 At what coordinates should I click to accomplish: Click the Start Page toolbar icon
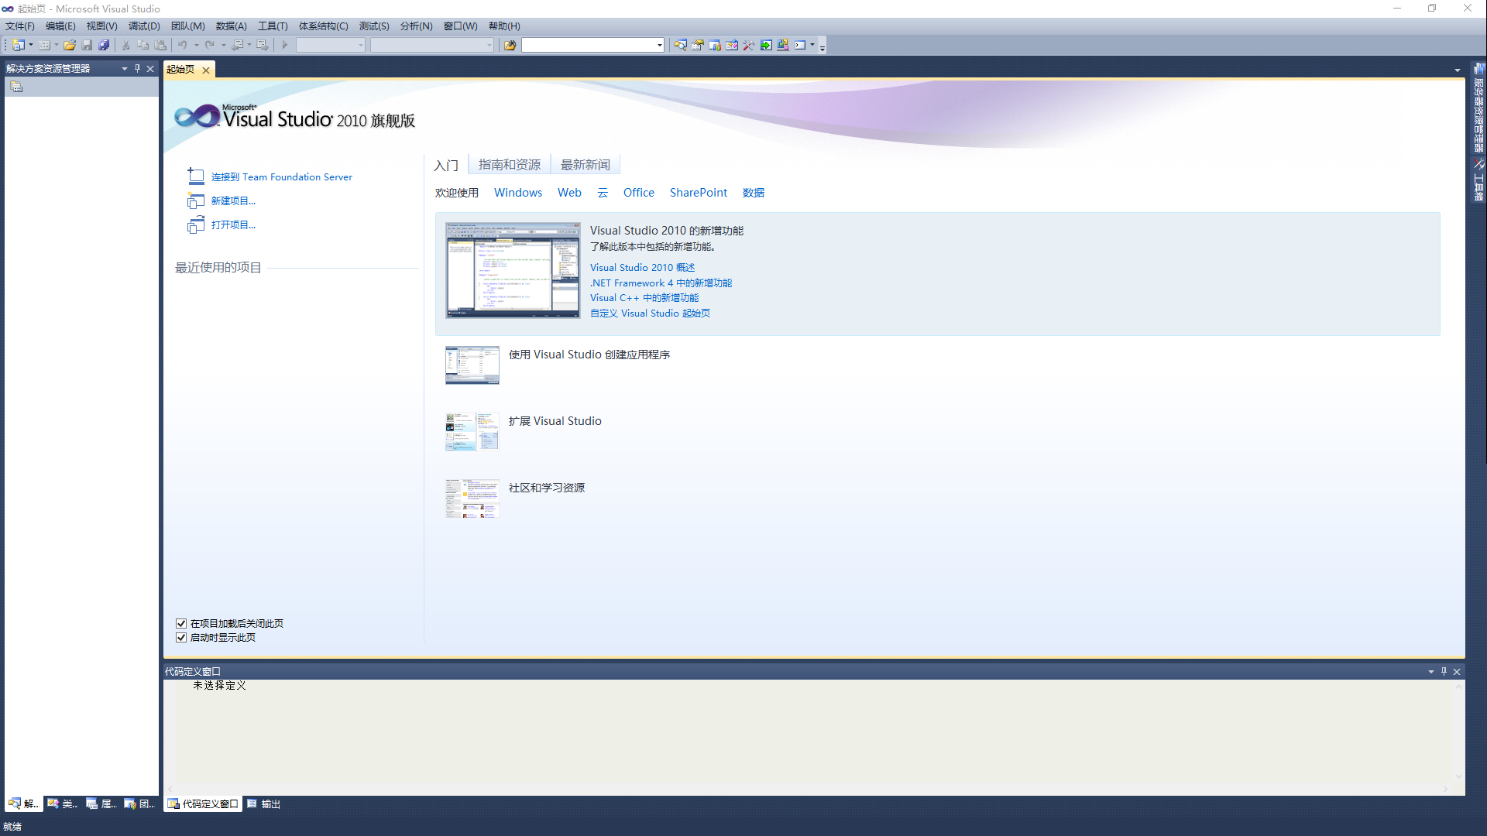(x=783, y=45)
